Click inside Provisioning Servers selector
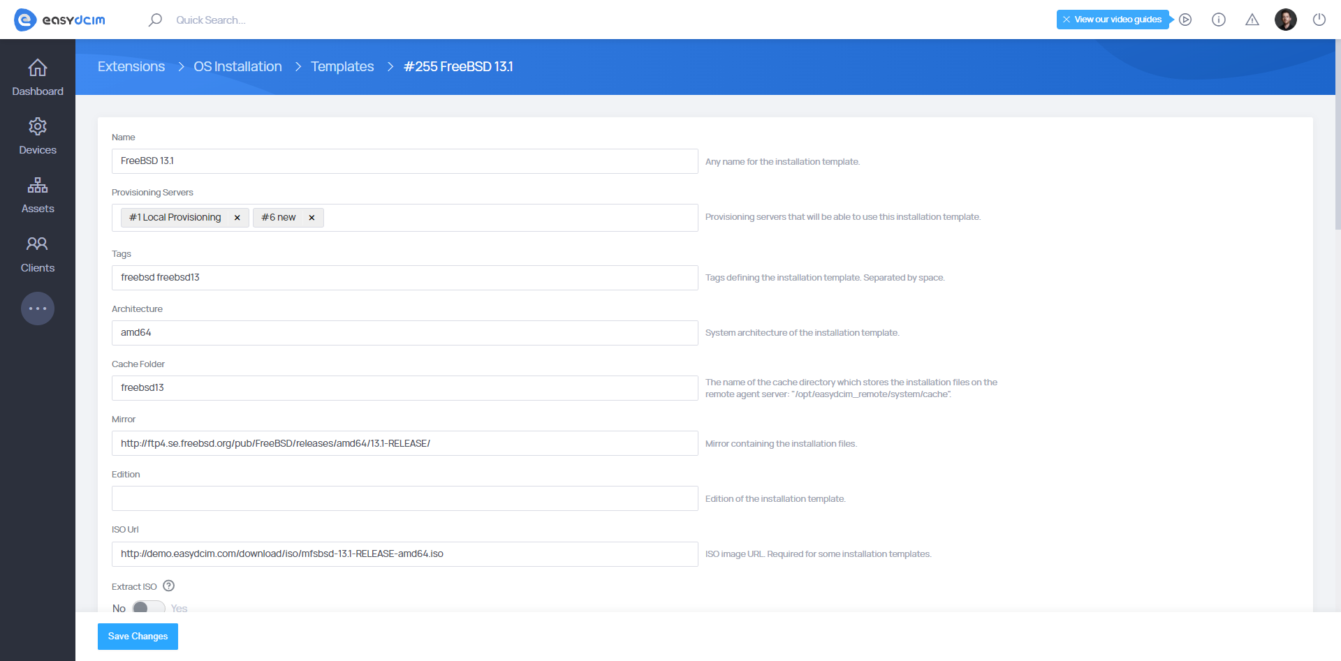 tap(405, 218)
